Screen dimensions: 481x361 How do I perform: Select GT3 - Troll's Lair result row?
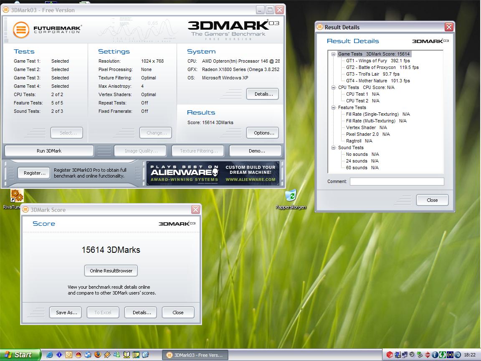coord(373,74)
